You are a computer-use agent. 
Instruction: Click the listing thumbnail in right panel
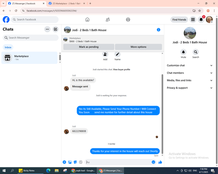(x=190, y=33)
